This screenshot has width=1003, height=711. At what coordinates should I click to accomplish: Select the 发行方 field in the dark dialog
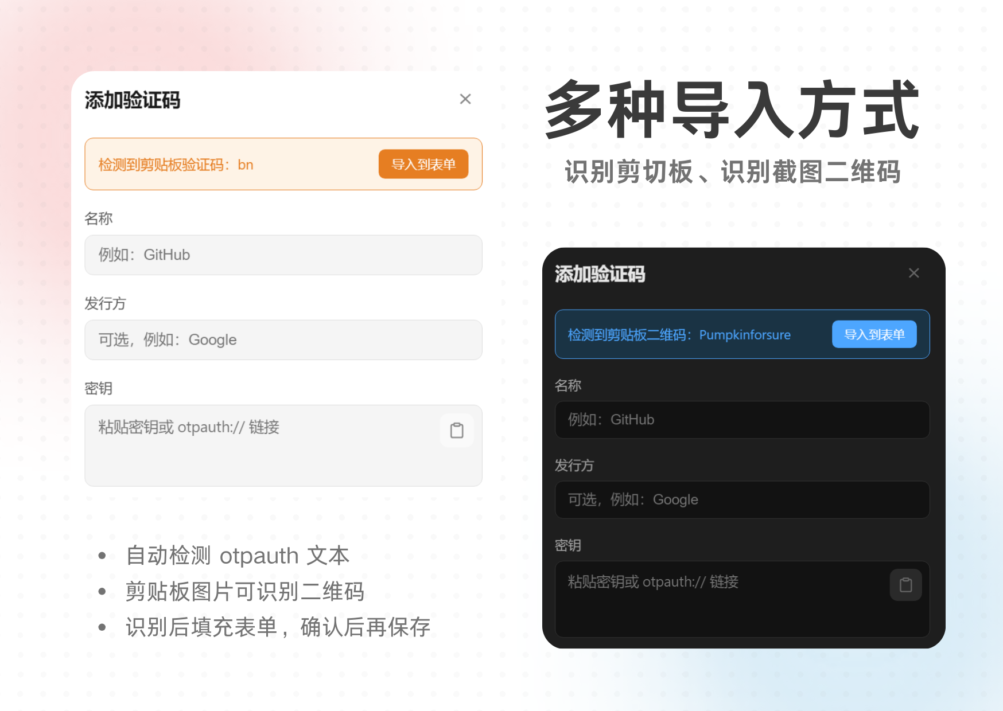click(741, 500)
